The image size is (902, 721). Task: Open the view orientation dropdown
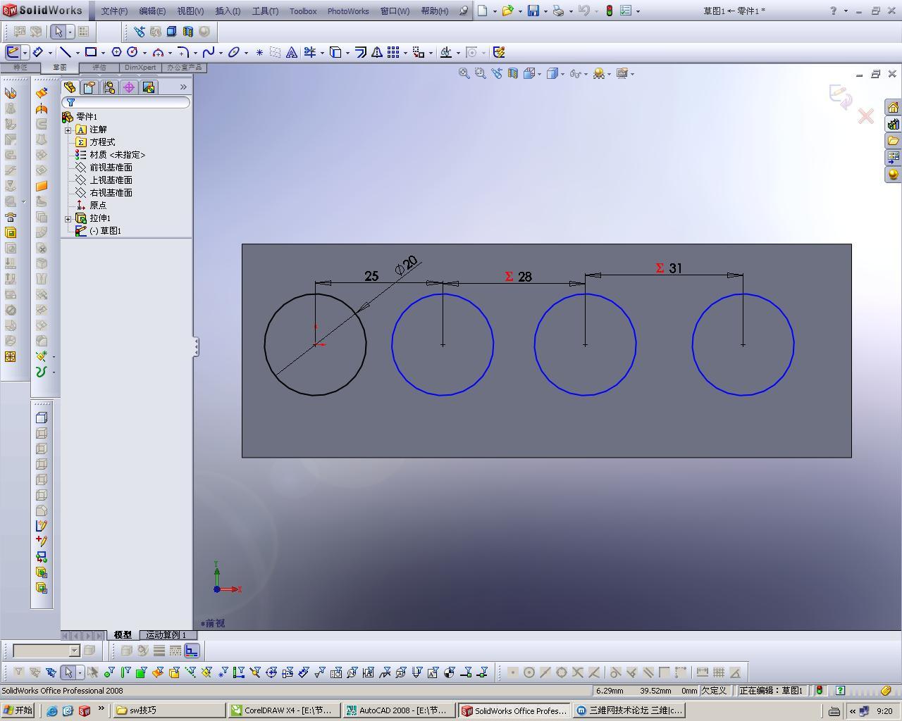point(540,74)
